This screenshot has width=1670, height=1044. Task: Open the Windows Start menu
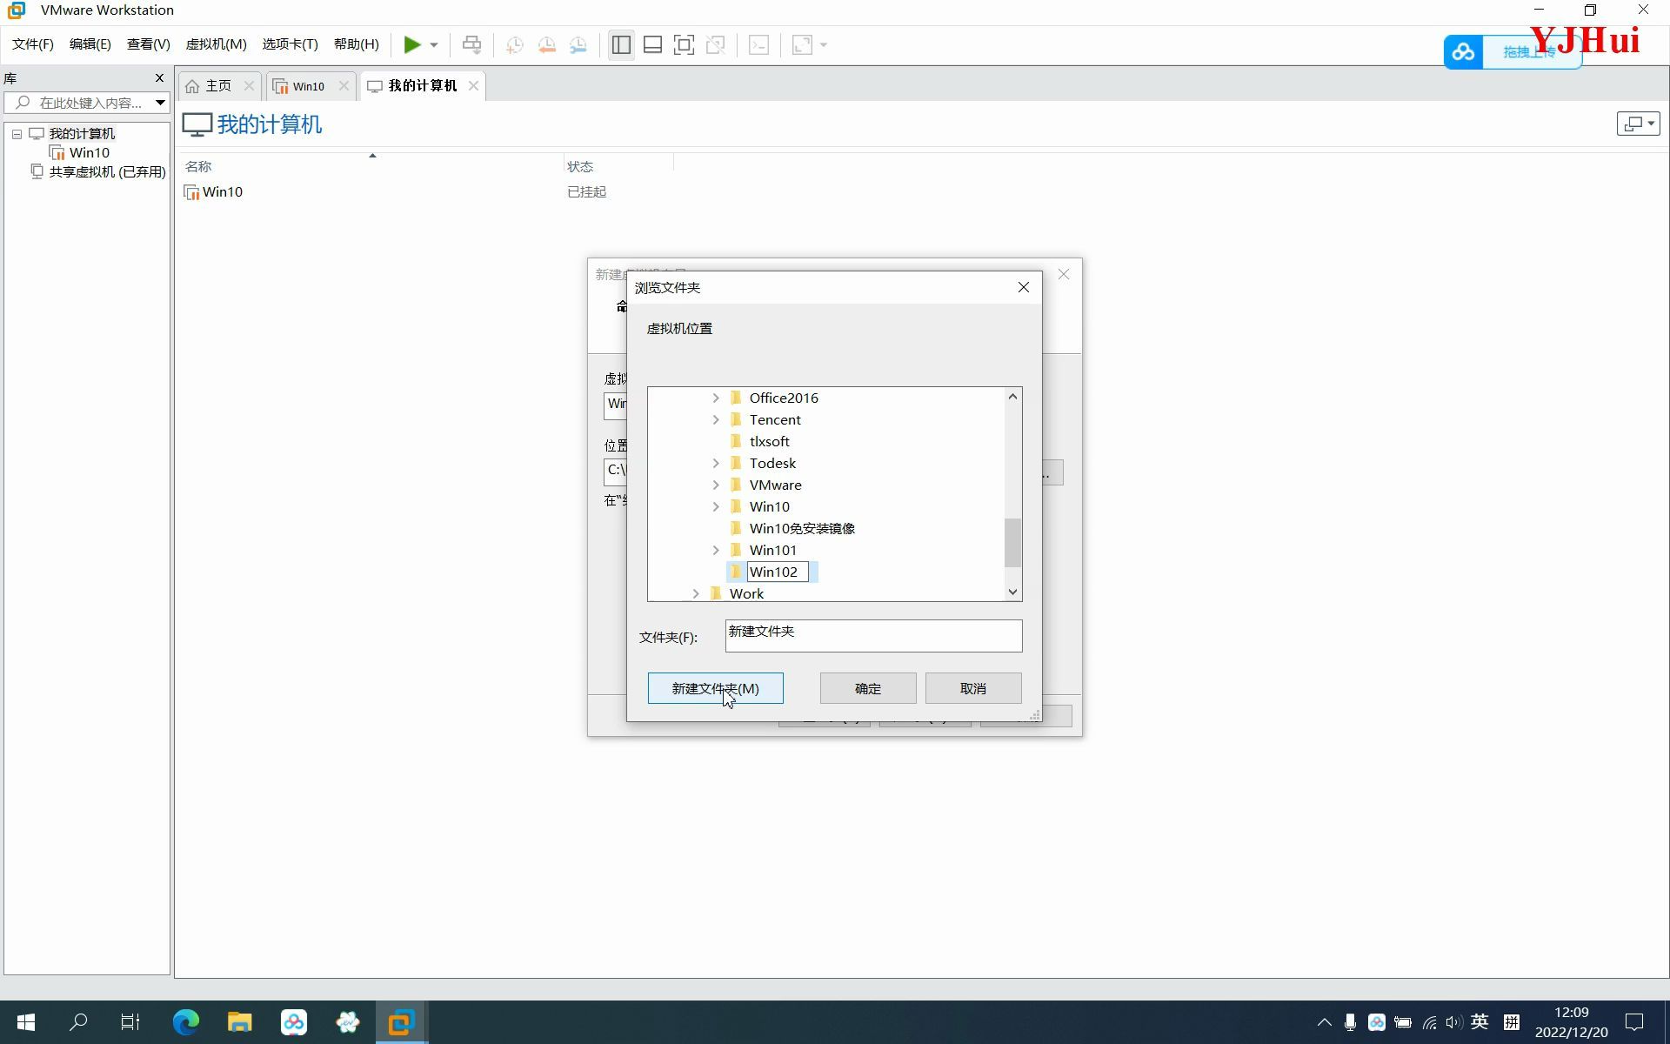click(26, 1022)
